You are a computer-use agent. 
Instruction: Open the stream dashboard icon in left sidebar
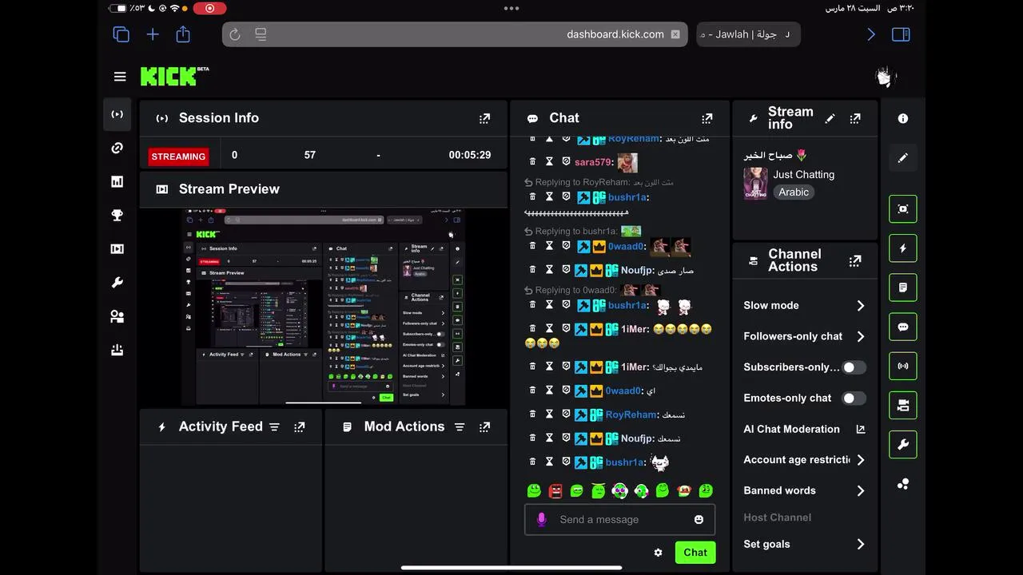[x=117, y=114]
